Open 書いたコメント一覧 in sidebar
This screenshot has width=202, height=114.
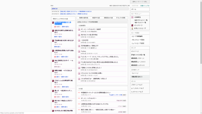pyautogui.click(x=140, y=23)
